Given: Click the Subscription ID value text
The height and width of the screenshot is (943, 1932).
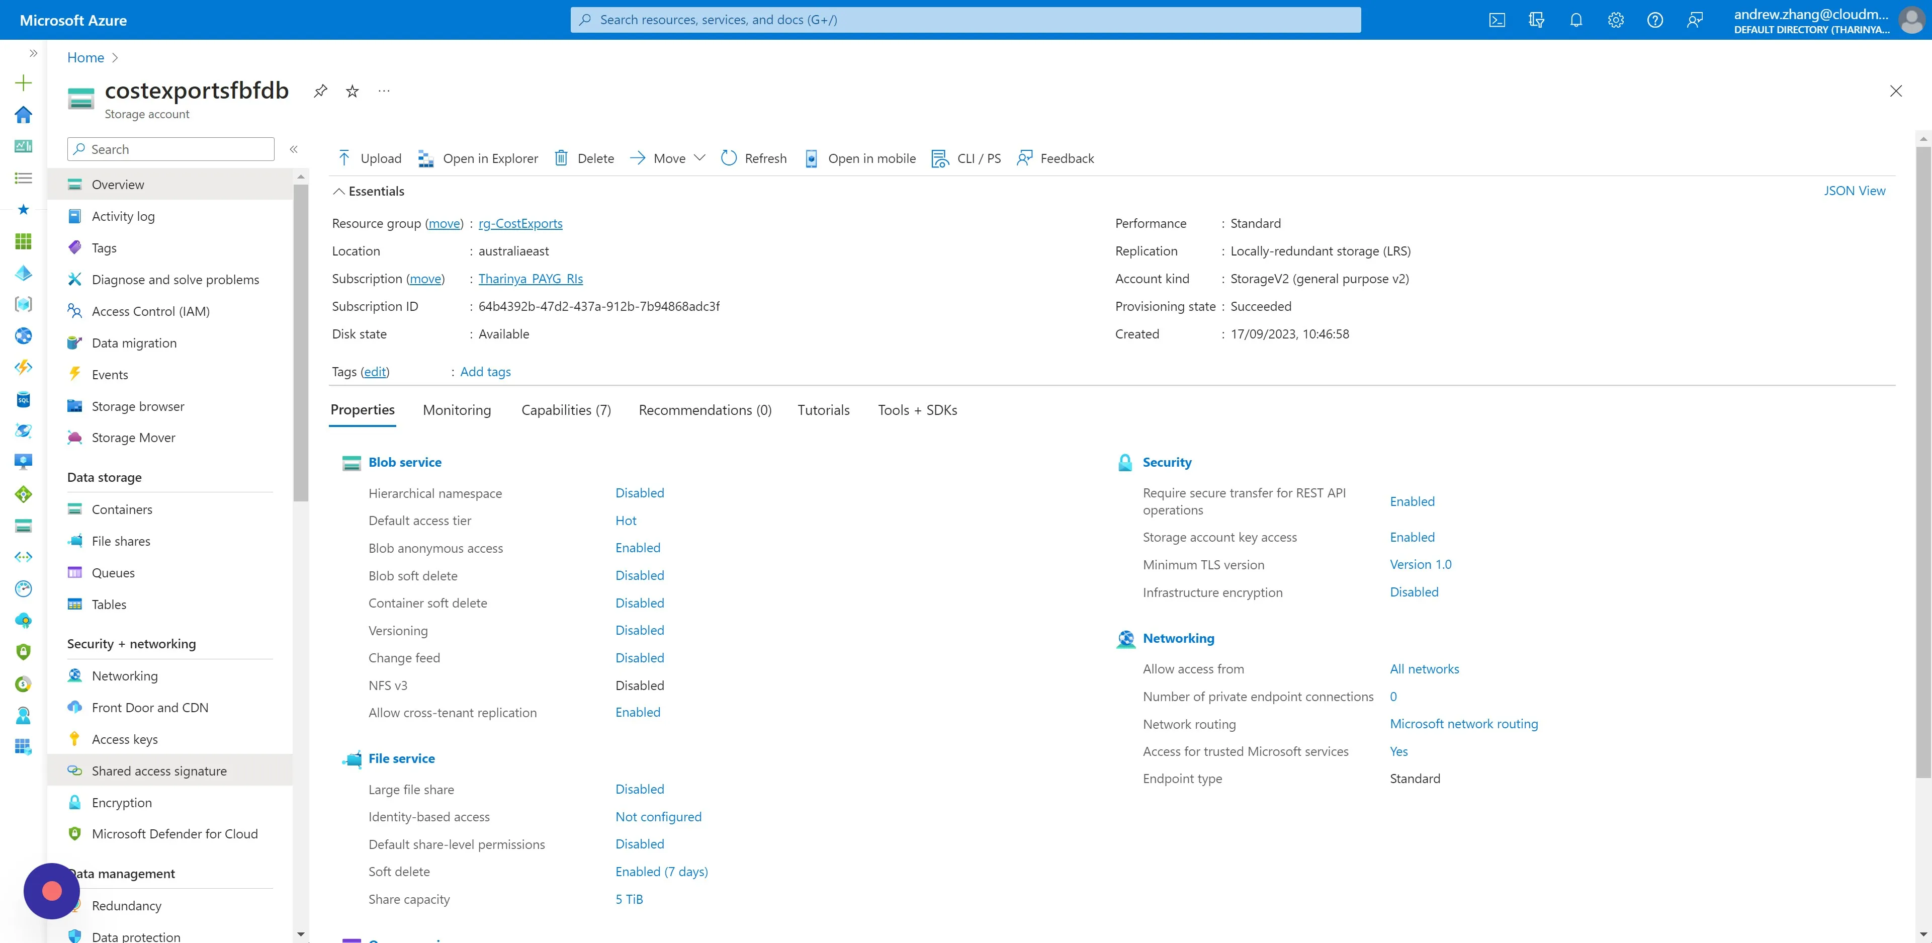Looking at the screenshot, I should coord(598,306).
